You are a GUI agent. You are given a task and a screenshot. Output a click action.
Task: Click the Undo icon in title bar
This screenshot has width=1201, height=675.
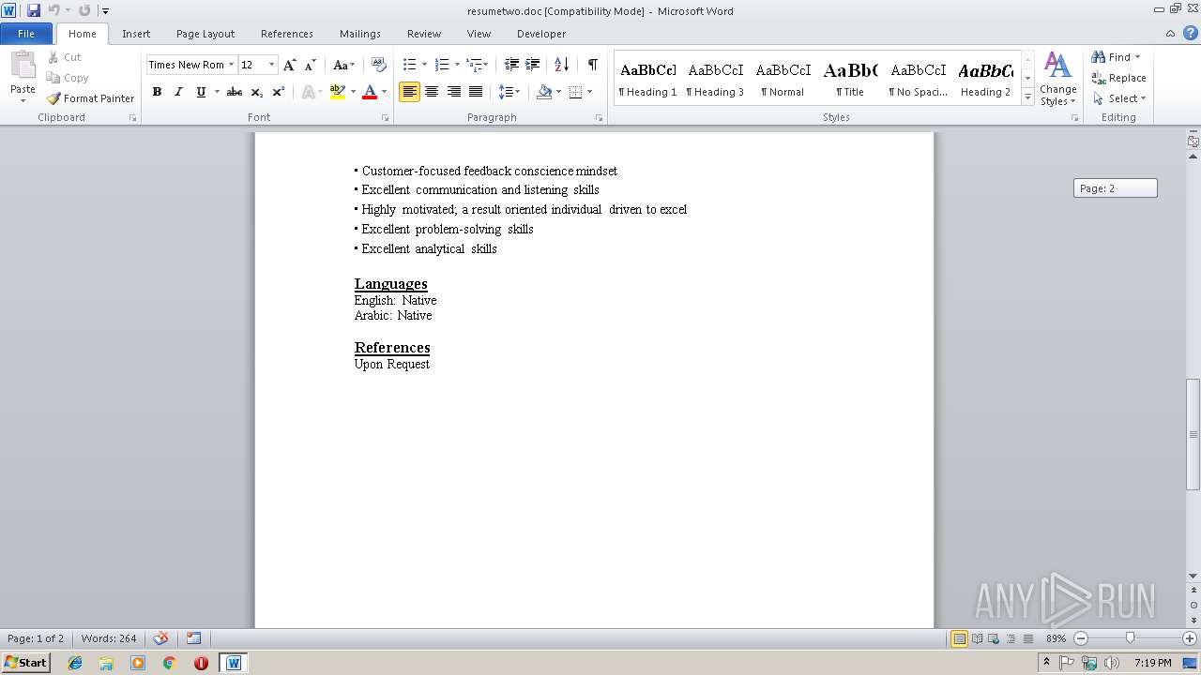53,10
